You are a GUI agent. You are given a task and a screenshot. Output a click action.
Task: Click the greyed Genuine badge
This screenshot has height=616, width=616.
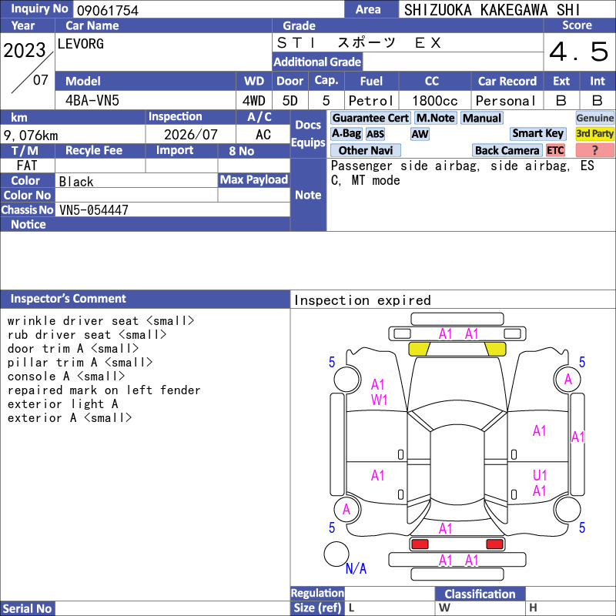(x=594, y=118)
